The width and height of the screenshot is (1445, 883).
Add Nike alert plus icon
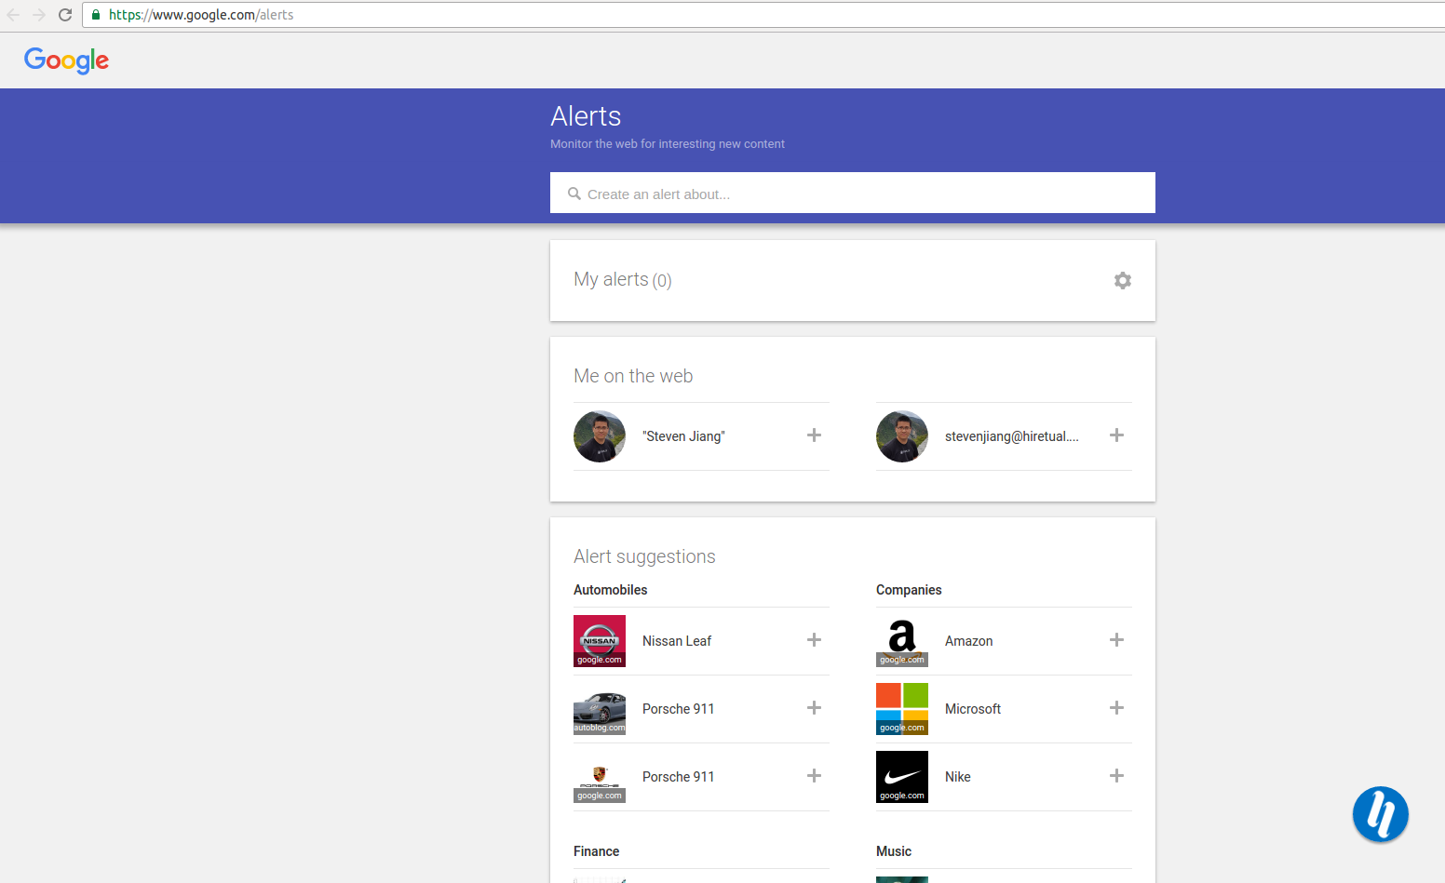pyautogui.click(x=1116, y=776)
